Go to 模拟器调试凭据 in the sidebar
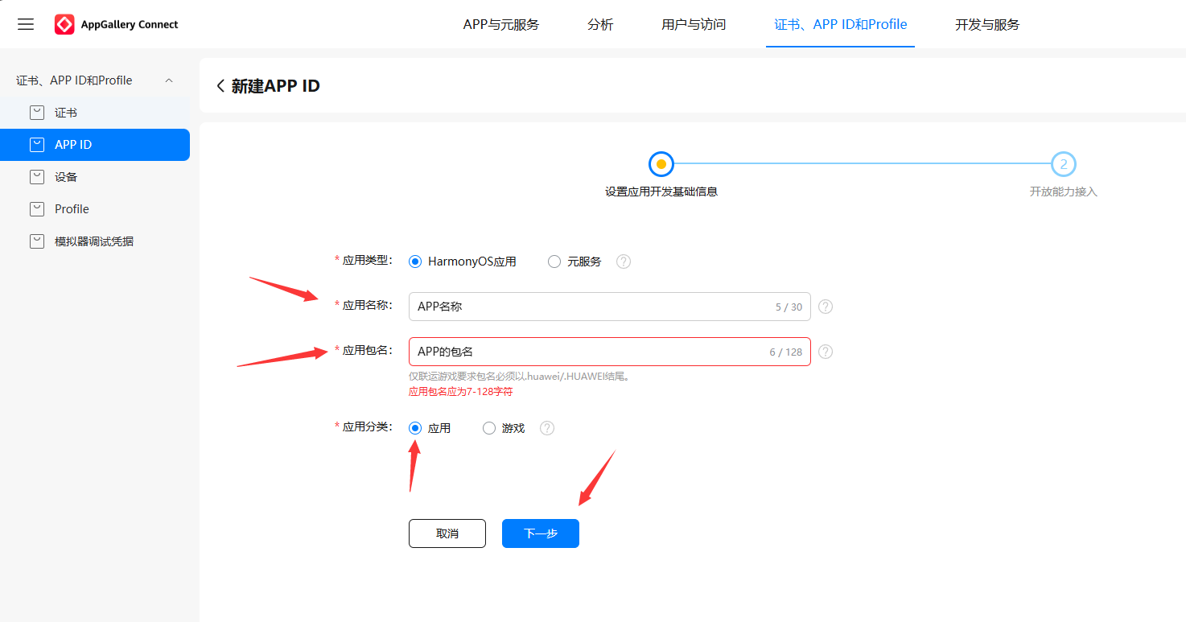 (95, 241)
